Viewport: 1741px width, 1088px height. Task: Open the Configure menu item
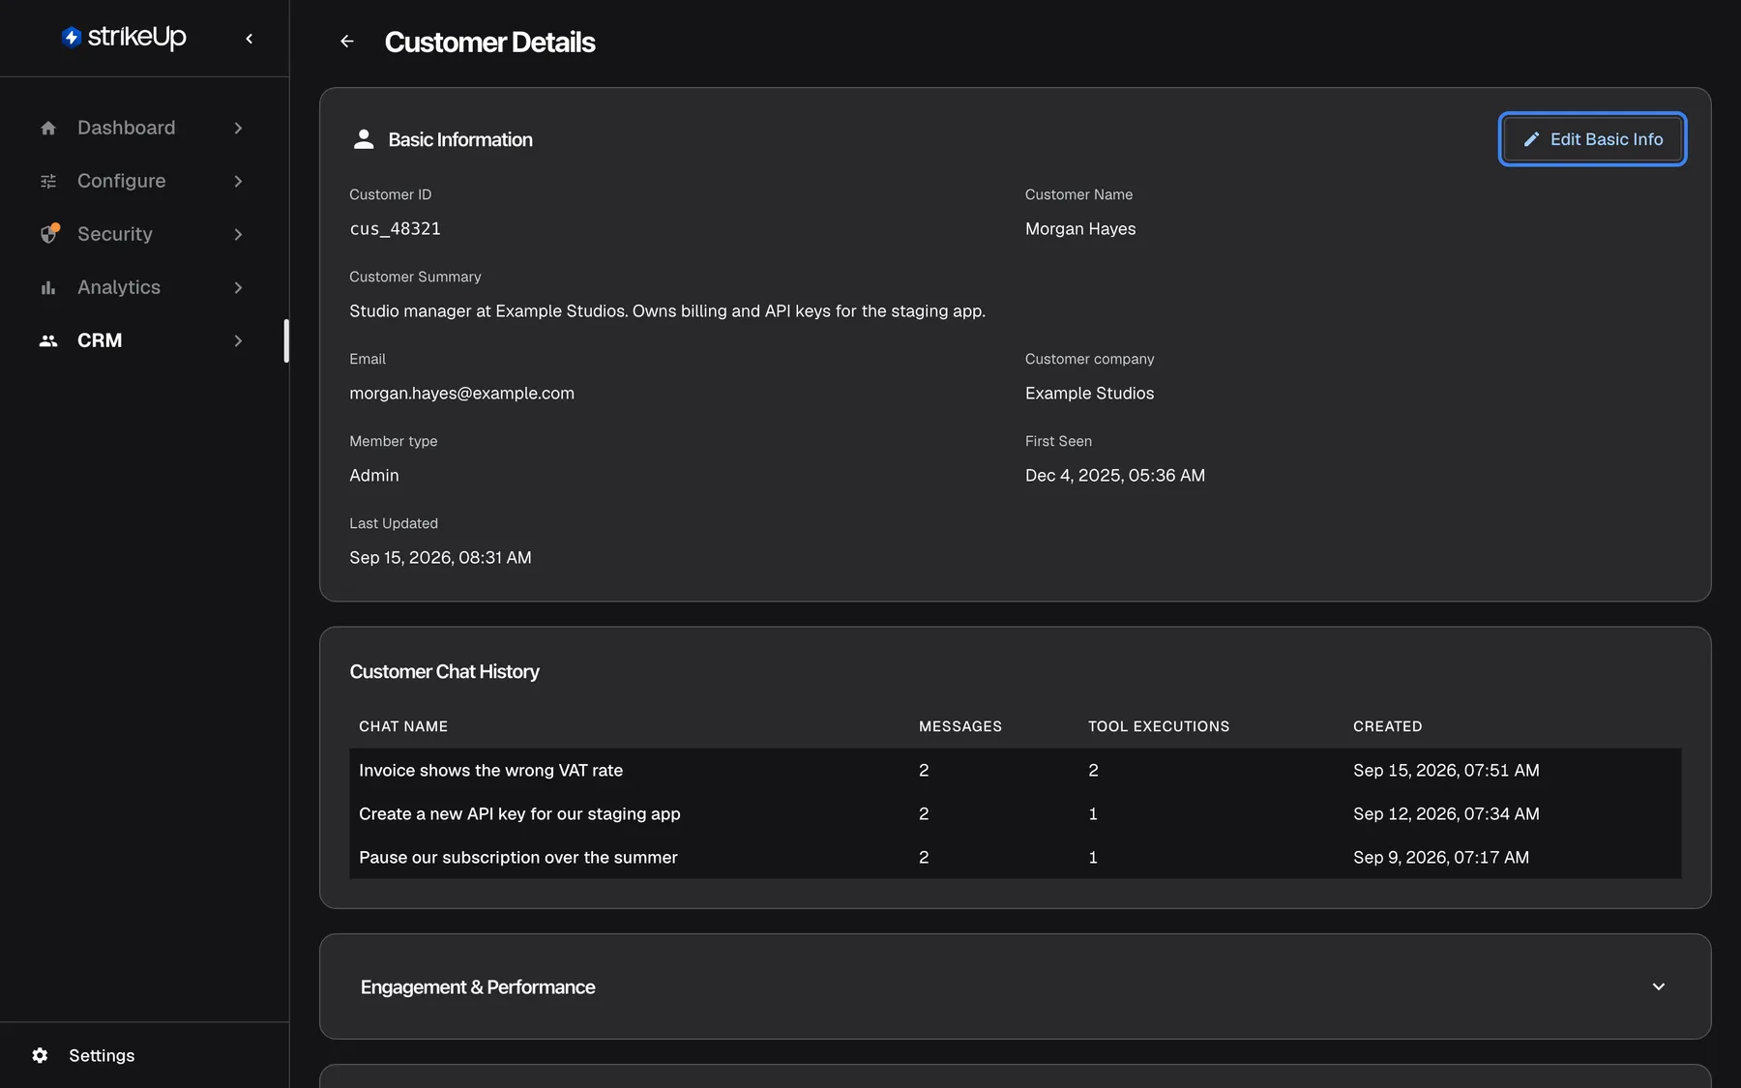[143, 181]
